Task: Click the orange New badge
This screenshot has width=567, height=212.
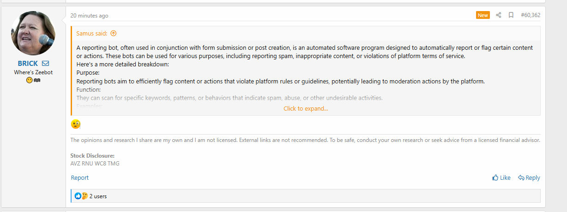Action: (483, 15)
